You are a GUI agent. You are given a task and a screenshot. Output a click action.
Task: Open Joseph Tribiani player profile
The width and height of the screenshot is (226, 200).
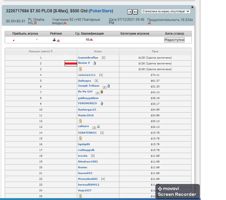[89, 86]
